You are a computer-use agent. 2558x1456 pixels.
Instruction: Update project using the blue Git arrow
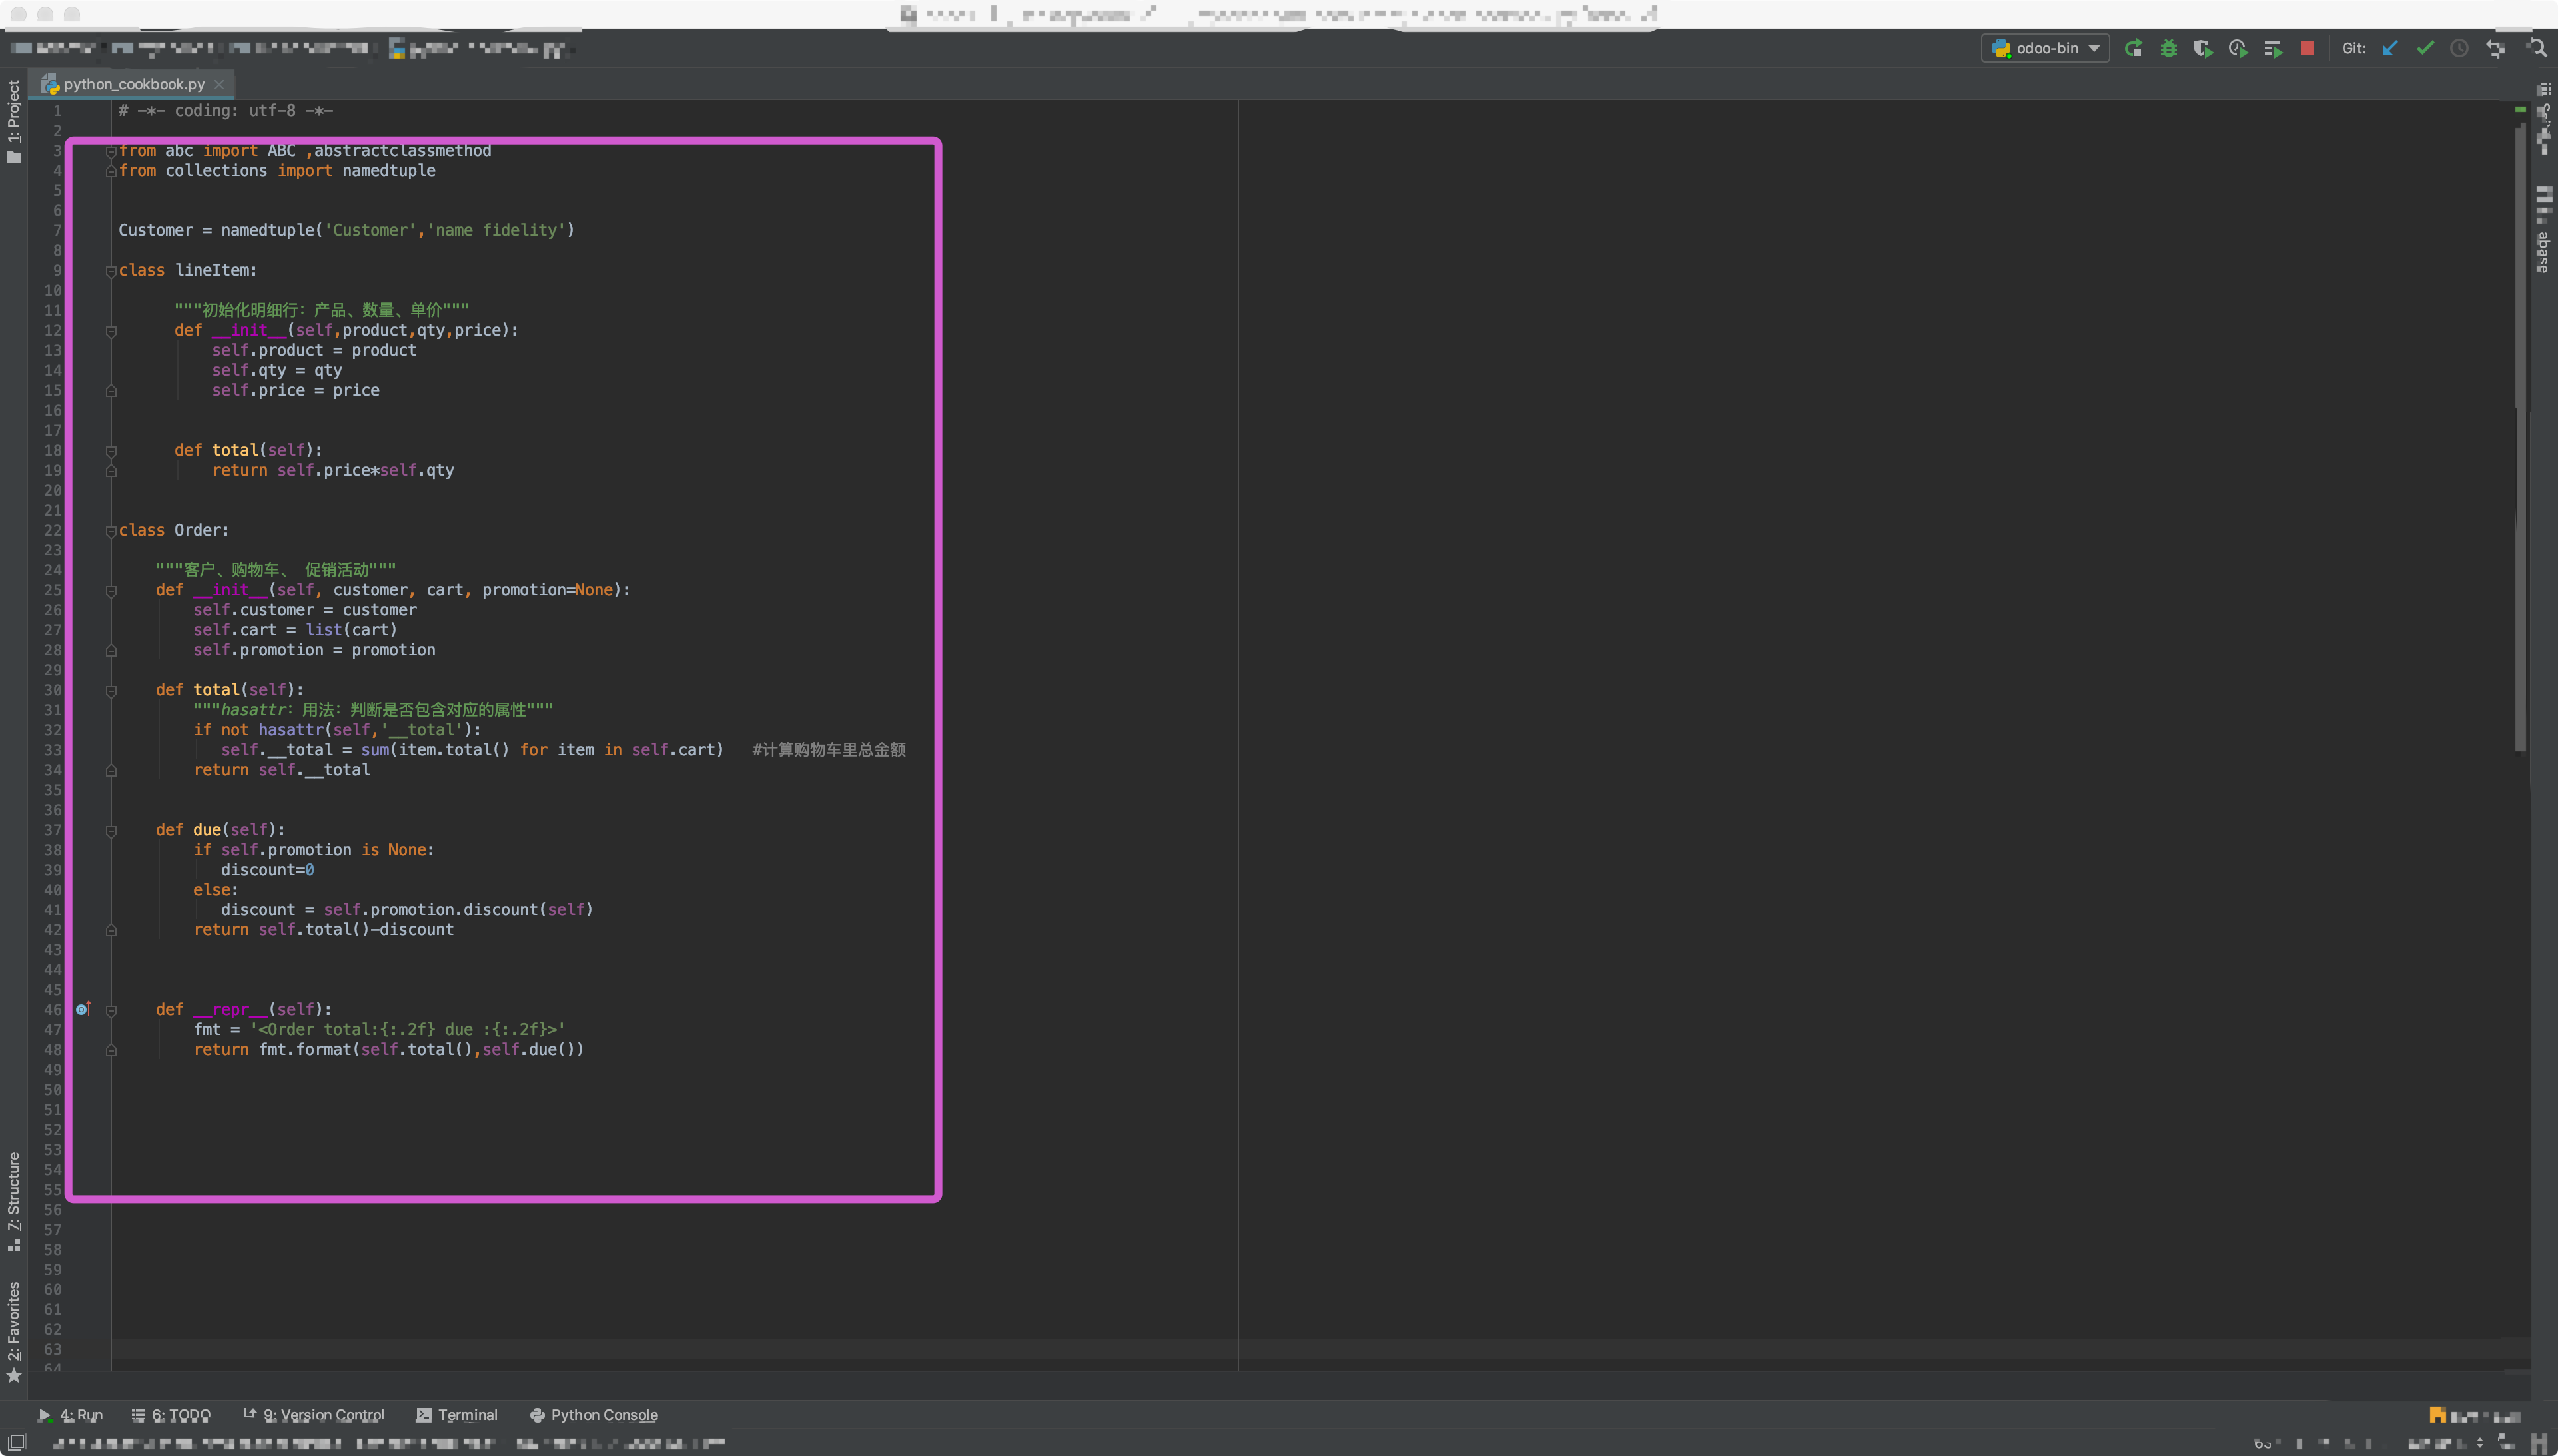click(x=2390, y=48)
